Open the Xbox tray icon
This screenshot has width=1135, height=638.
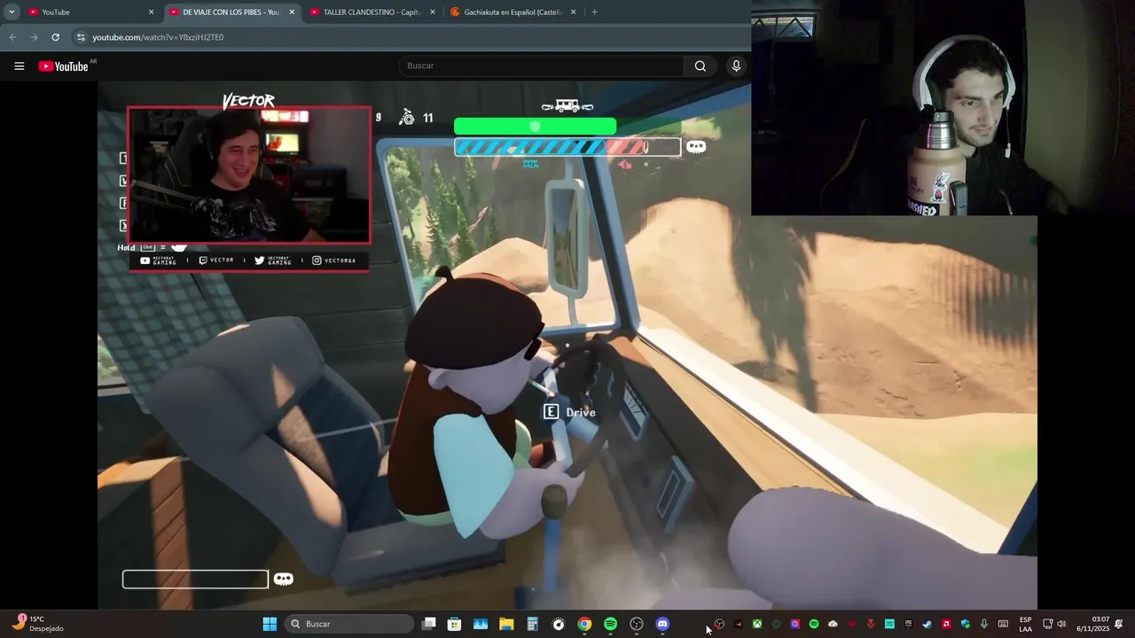[x=757, y=624]
